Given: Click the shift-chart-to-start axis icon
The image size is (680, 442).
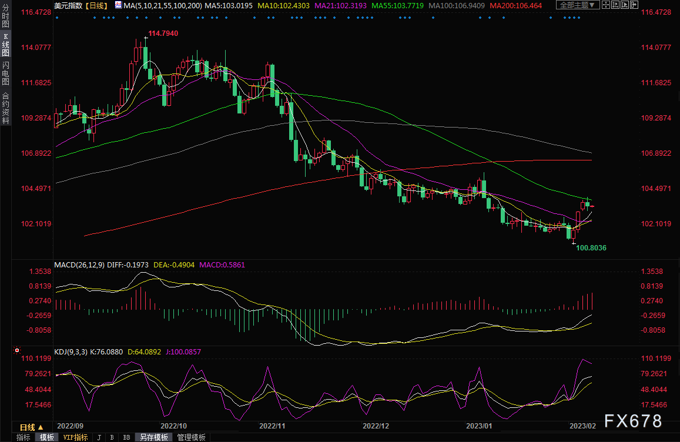Looking at the screenshot, I should click(x=615, y=5).
